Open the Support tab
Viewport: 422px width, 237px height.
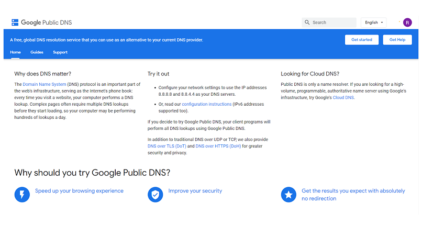pos(60,52)
